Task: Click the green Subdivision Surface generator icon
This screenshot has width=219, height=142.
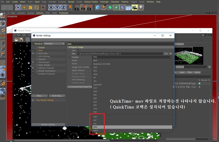Action: tap(110, 7)
